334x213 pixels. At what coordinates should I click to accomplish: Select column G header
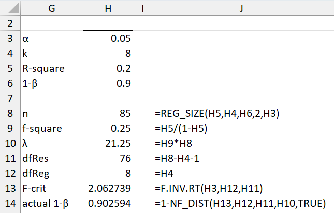click(51, 9)
